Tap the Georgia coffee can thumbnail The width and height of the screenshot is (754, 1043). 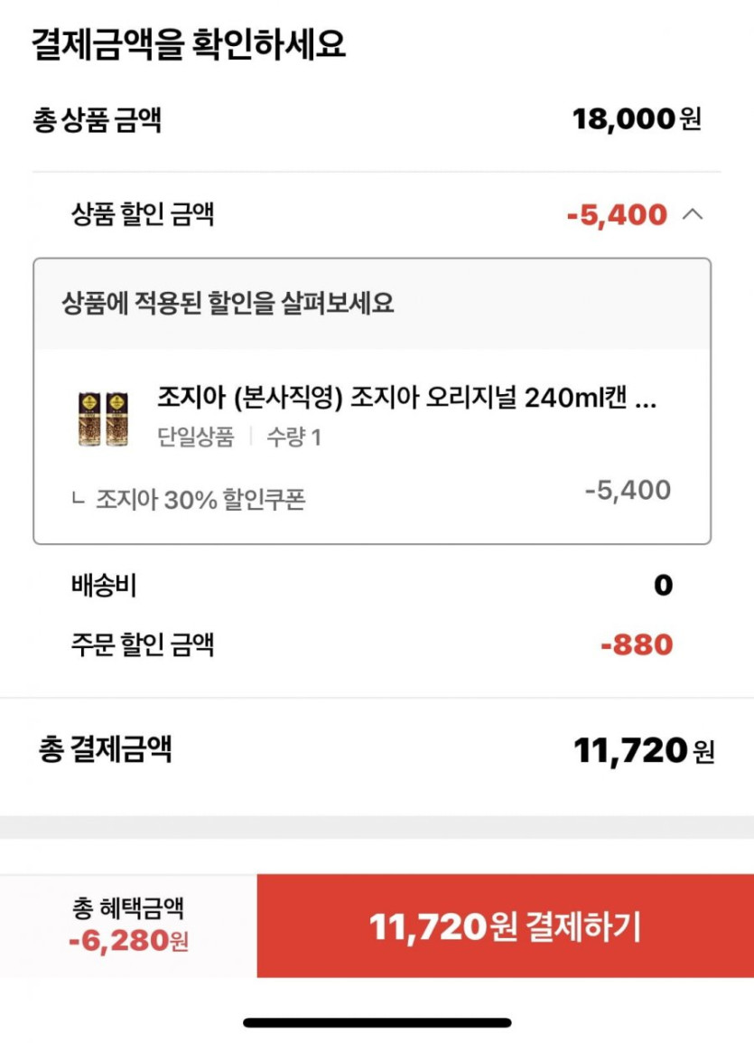[x=103, y=418]
